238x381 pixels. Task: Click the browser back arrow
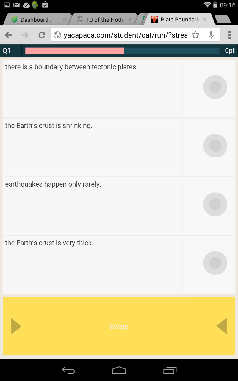pos(8,35)
